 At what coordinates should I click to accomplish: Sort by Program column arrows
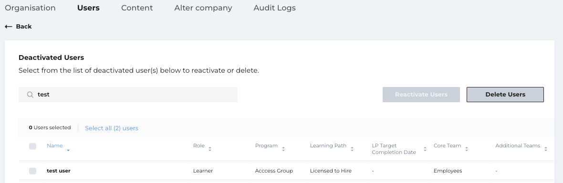pyautogui.click(x=283, y=149)
